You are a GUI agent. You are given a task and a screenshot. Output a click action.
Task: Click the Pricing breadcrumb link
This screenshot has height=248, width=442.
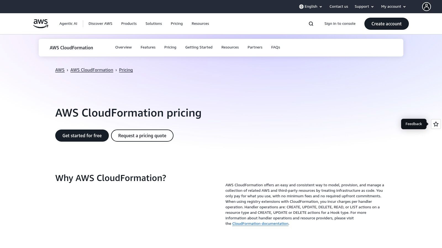click(x=126, y=70)
